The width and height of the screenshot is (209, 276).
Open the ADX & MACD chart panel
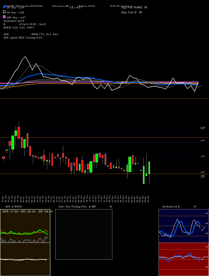pyautogui.click(x=25, y=243)
